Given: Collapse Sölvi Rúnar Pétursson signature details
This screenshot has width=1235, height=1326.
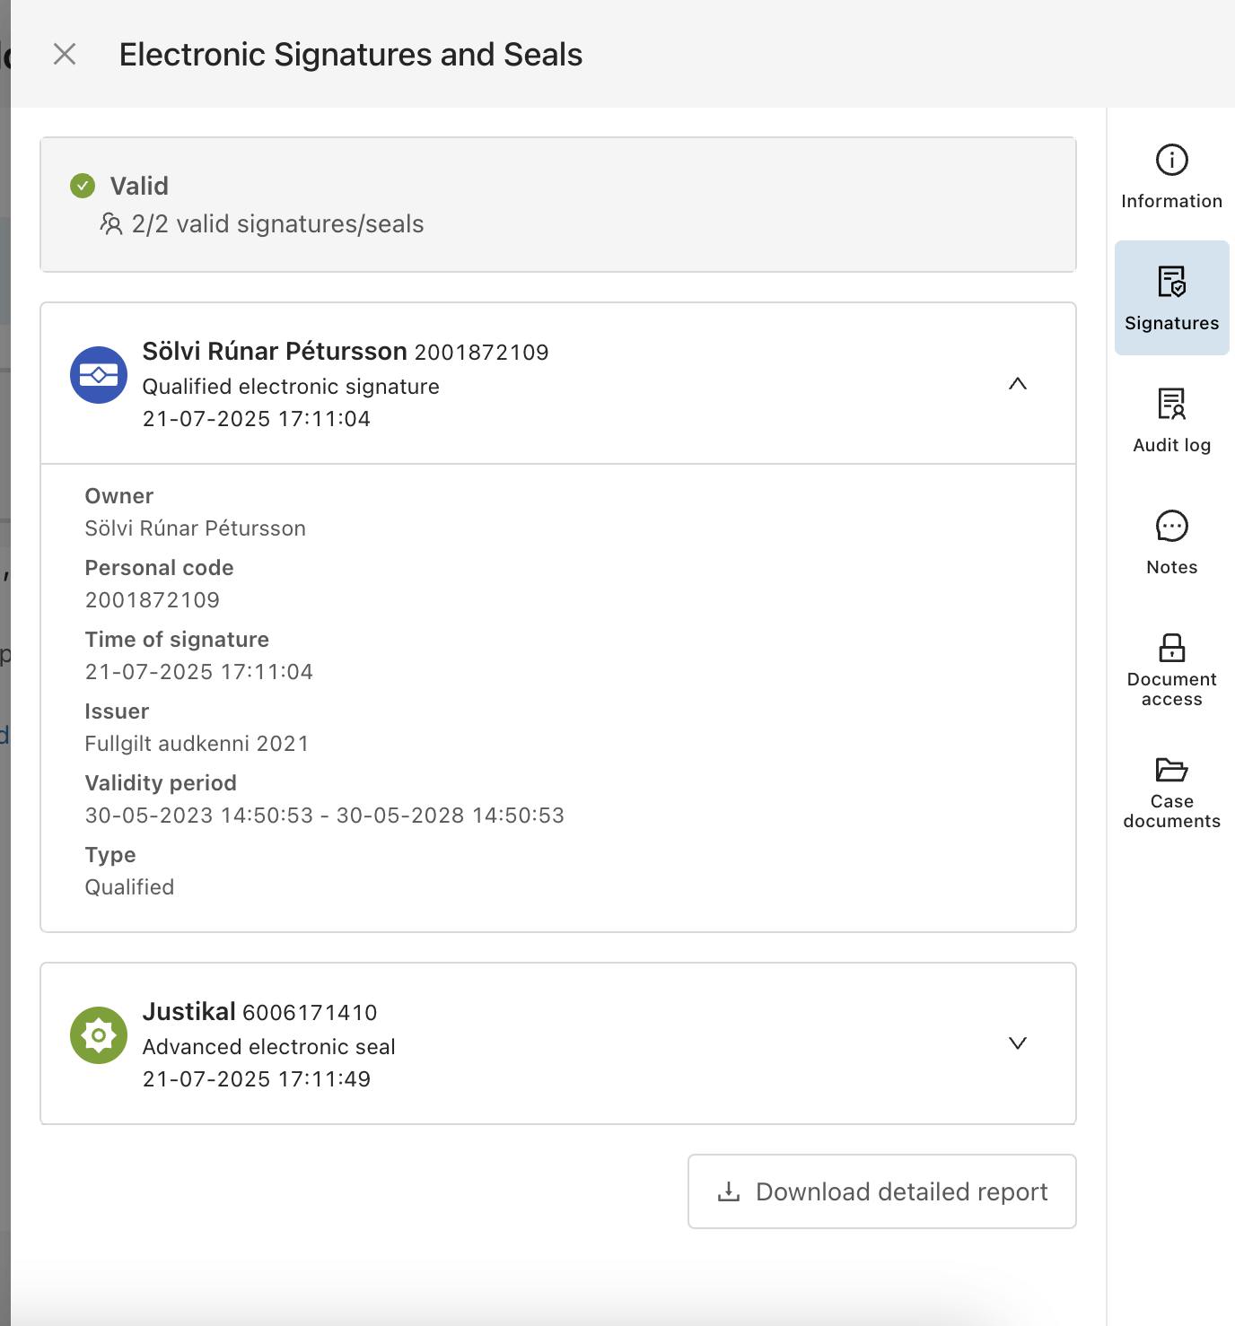Looking at the screenshot, I should point(1017,384).
